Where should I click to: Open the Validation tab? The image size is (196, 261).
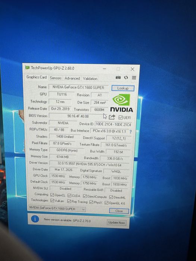(x=90, y=79)
